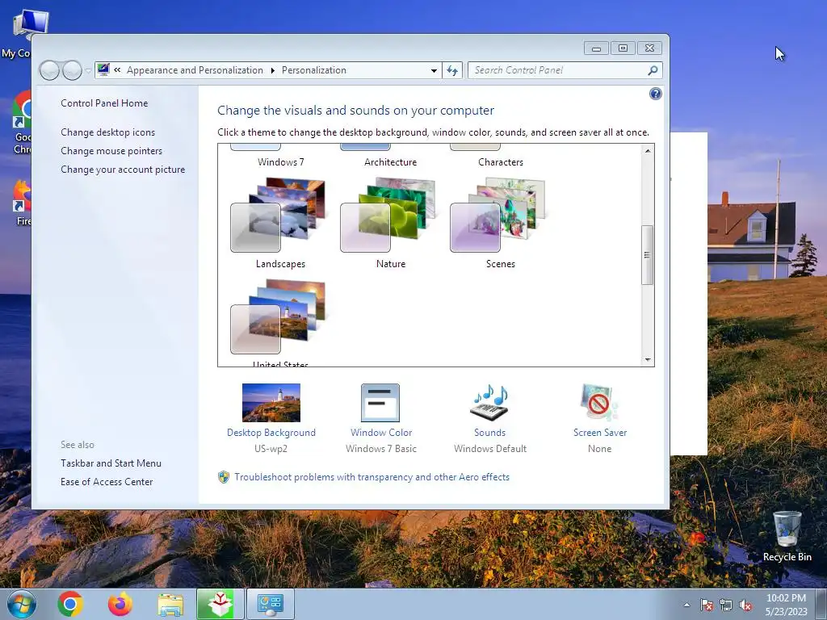Image resolution: width=827 pixels, height=620 pixels.
Task: Select the Architecture theme label
Action: pyautogui.click(x=390, y=161)
